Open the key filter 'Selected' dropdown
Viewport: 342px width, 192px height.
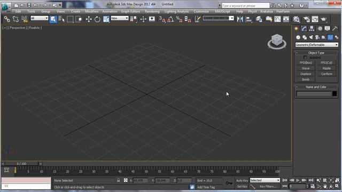tap(265, 180)
